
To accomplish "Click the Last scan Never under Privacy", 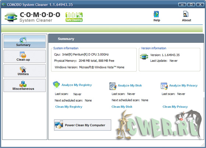I will (x=173, y=94).
